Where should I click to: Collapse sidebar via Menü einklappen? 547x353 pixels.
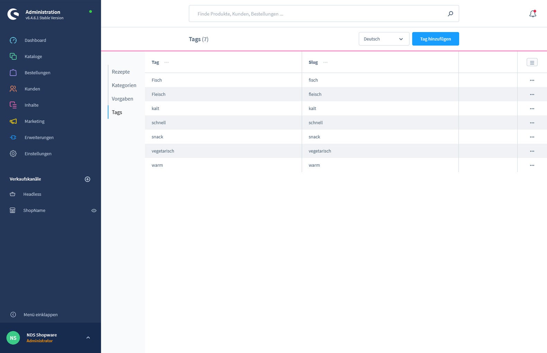point(41,315)
